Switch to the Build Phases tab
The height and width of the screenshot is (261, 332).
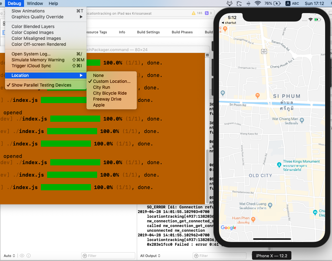(182, 32)
